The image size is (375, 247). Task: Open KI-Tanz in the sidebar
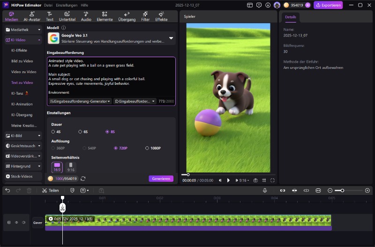[20, 93]
